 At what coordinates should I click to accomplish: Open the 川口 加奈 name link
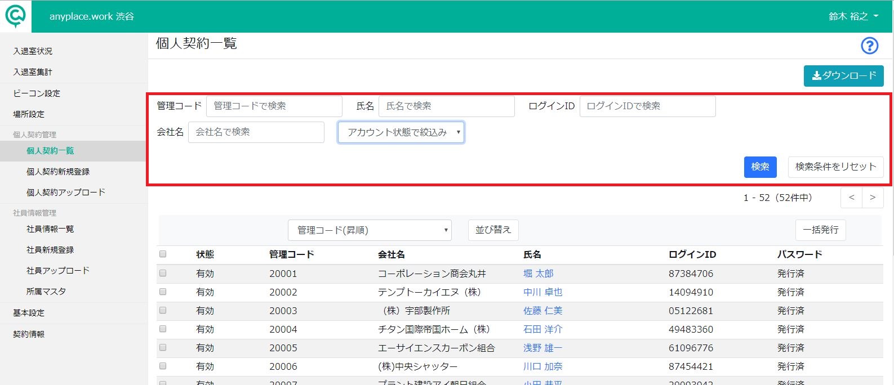(543, 366)
